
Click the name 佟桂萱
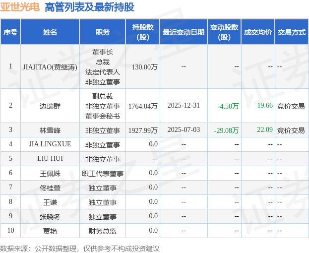pyautogui.click(x=50, y=188)
